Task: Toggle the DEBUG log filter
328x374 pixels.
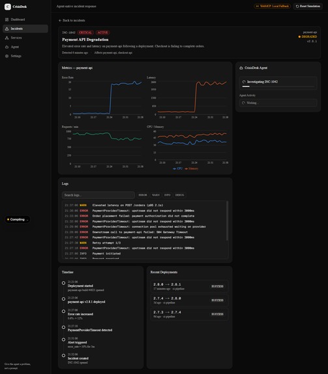Action: [x=179, y=195]
